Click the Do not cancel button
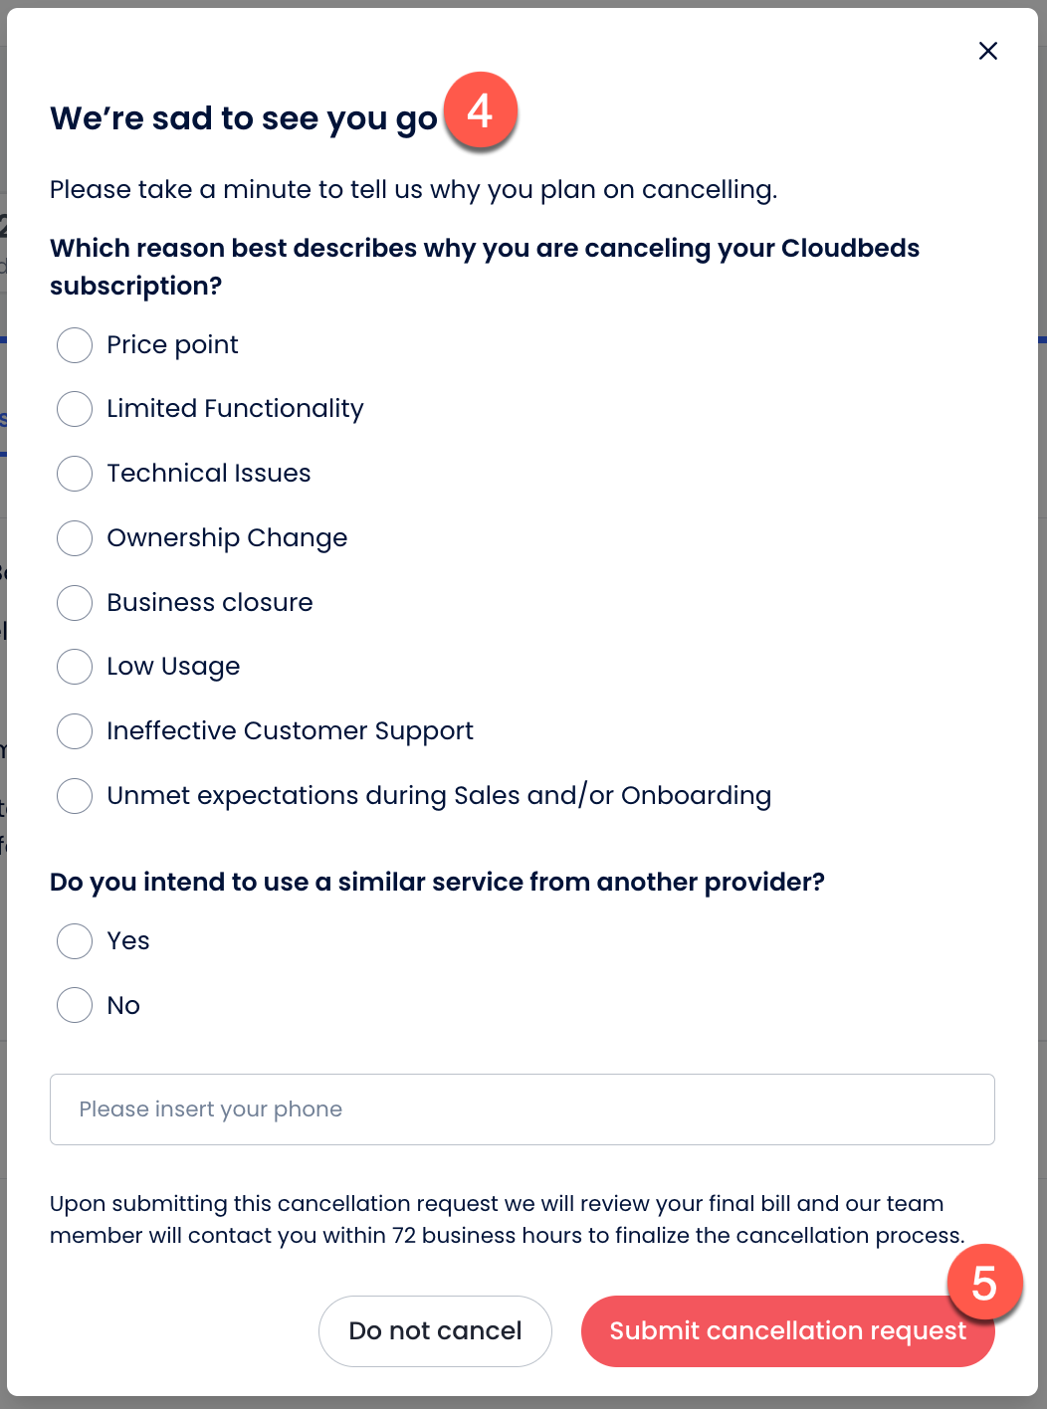This screenshot has width=1047, height=1409. pyautogui.click(x=435, y=1331)
